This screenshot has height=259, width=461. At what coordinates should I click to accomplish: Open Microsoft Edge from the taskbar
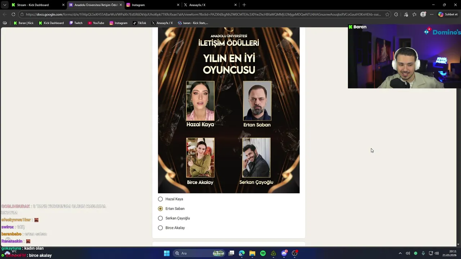pyautogui.click(x=242, y=253)
